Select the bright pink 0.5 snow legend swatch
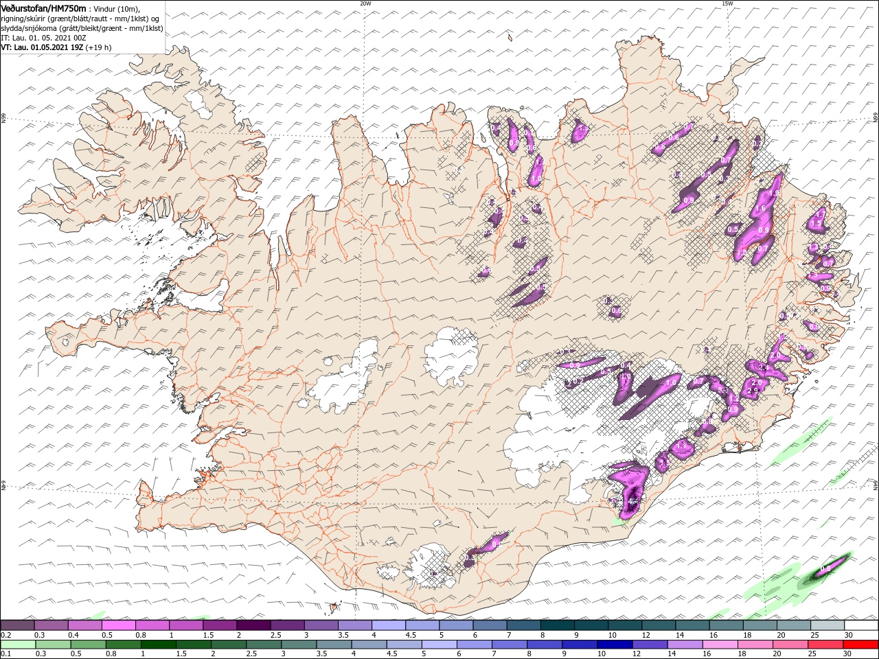The image size is (879, 659). tap(118, 625)
